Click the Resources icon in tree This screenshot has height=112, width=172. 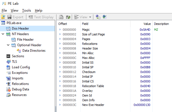point(8,95)
